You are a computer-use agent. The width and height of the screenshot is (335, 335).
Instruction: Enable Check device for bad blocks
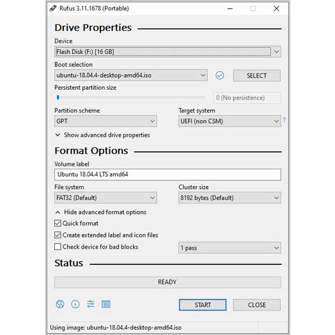(x=58, y=247)
